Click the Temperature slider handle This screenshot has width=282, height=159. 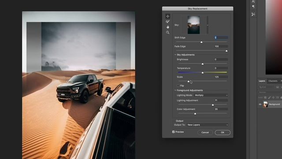pyautogui.click(x=203, y=72)
